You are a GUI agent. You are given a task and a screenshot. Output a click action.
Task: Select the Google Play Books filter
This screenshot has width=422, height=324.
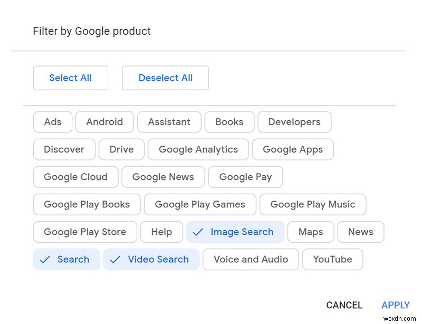(x=87, y=204)
